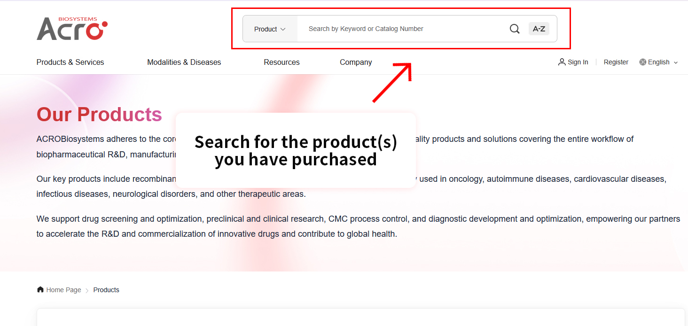Open the Product search category dropdown
Screen dimensions: 688x326
pyautogui.click(x=270, y=29)
